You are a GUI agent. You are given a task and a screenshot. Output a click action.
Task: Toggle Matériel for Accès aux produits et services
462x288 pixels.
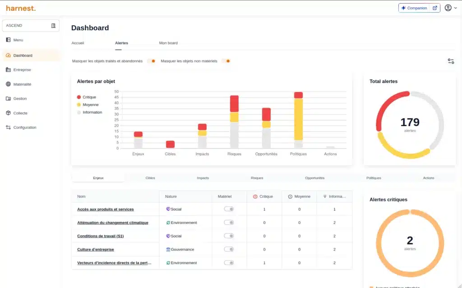tap(229, 209)
